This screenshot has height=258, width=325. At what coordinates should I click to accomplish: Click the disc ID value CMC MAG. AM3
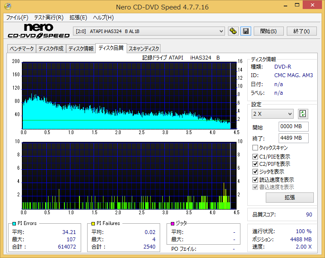(x=294, y=75)
